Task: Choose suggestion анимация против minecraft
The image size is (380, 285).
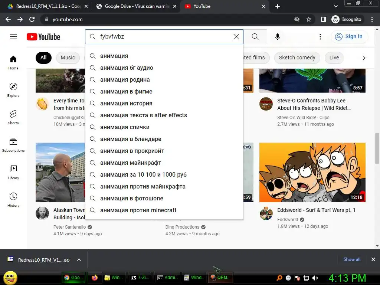Action: [164, 210]
